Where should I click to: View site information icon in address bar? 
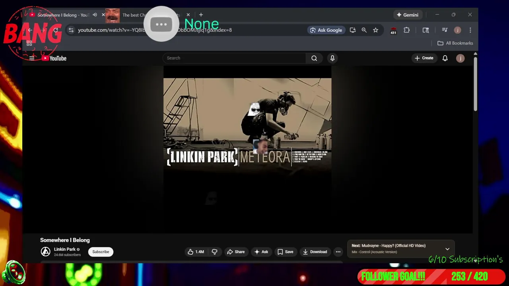(71, 30)
